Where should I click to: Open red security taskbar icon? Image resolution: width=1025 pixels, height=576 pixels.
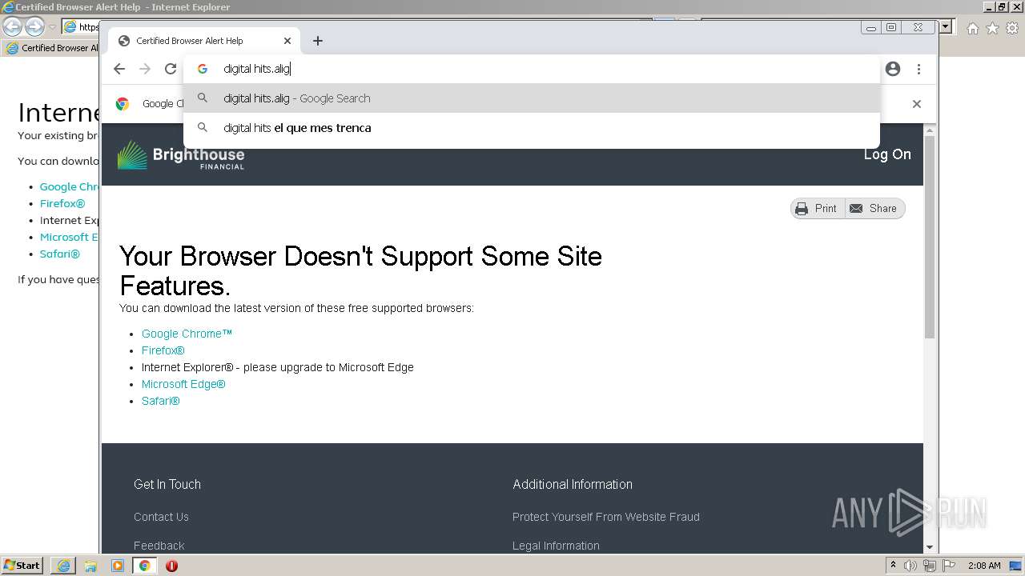pyautogui.click(x=171, y=566)
